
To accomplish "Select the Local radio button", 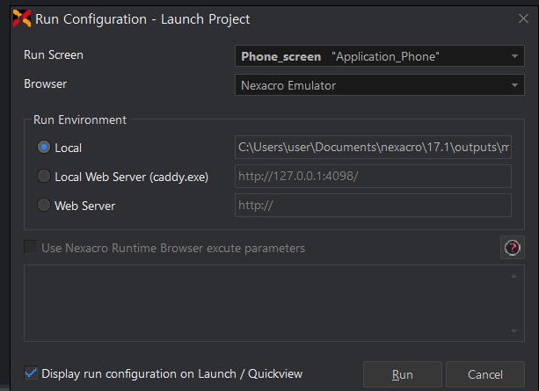I will [44, 148].
